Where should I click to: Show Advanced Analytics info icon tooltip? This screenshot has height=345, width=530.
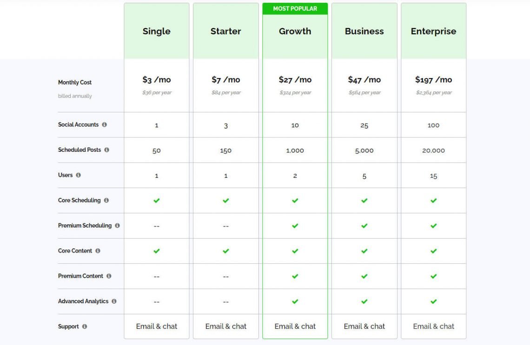point(114,301)
